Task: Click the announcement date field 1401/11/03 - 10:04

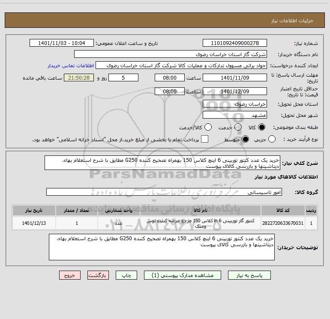Action: coord(62,43)
